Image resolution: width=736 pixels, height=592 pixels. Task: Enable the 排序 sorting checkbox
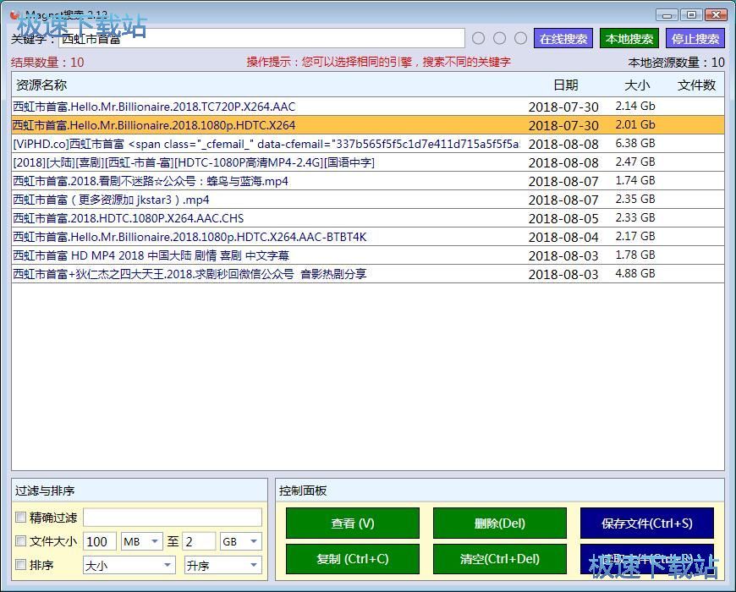[21, 565]
